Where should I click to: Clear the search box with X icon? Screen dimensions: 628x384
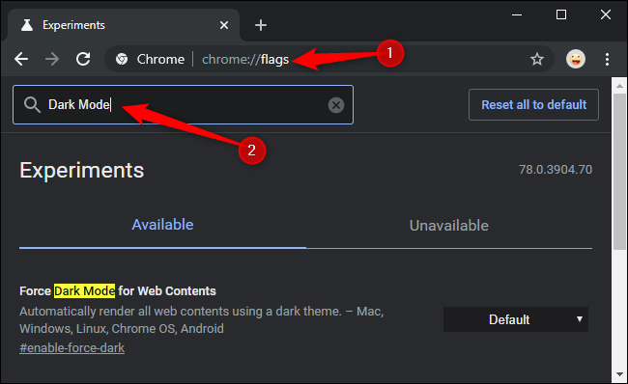[336, 105]
